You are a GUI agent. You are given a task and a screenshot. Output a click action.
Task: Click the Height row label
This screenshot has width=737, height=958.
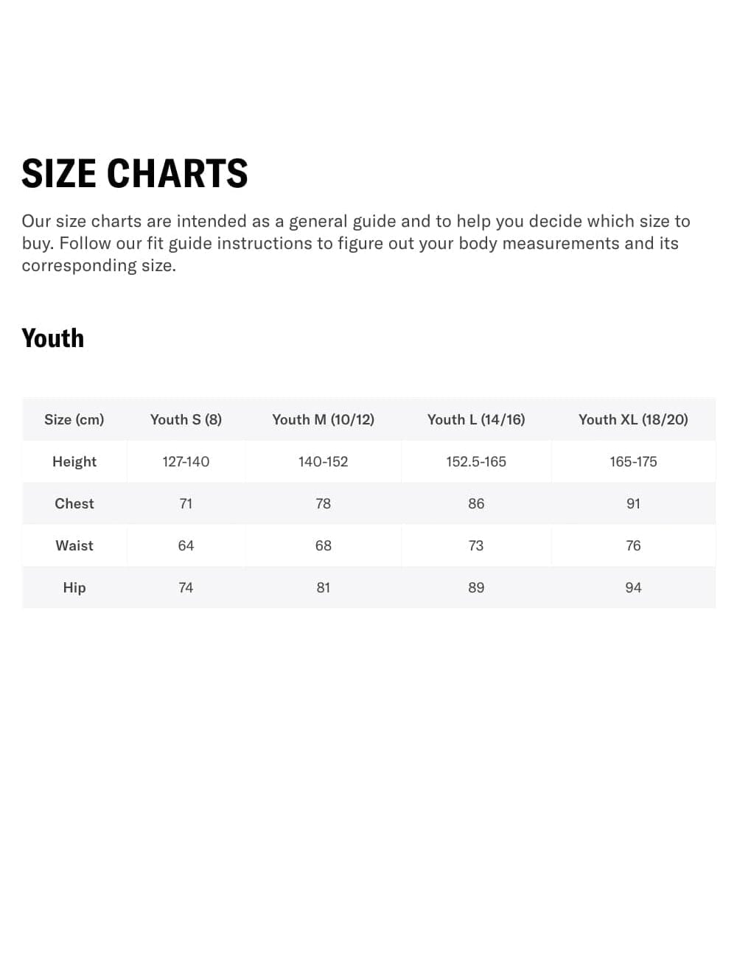(x=74, y=461)
